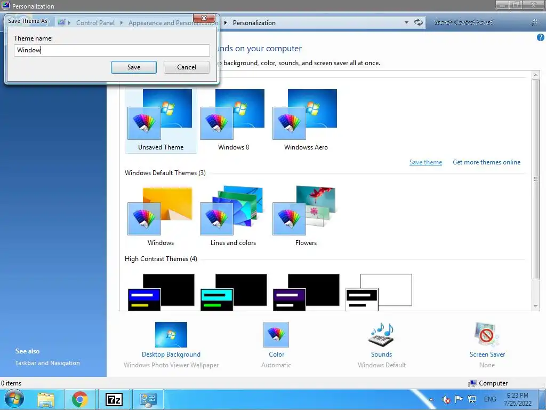The height and width of the screenshot is (410, 546).
Task: Open File Explorer from the taskbar
Action: pyautogui.click(x=46, y=399)
